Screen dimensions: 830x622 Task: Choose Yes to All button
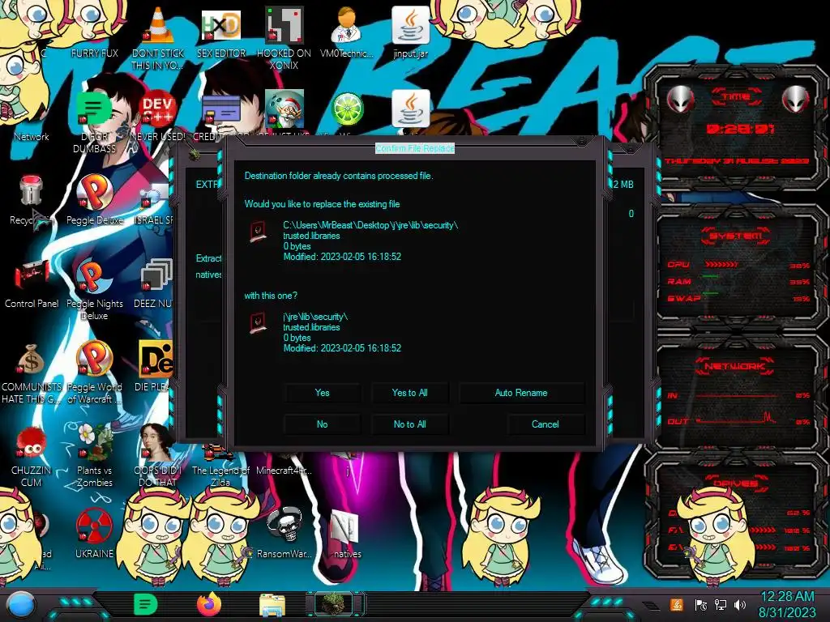[409, 393]
